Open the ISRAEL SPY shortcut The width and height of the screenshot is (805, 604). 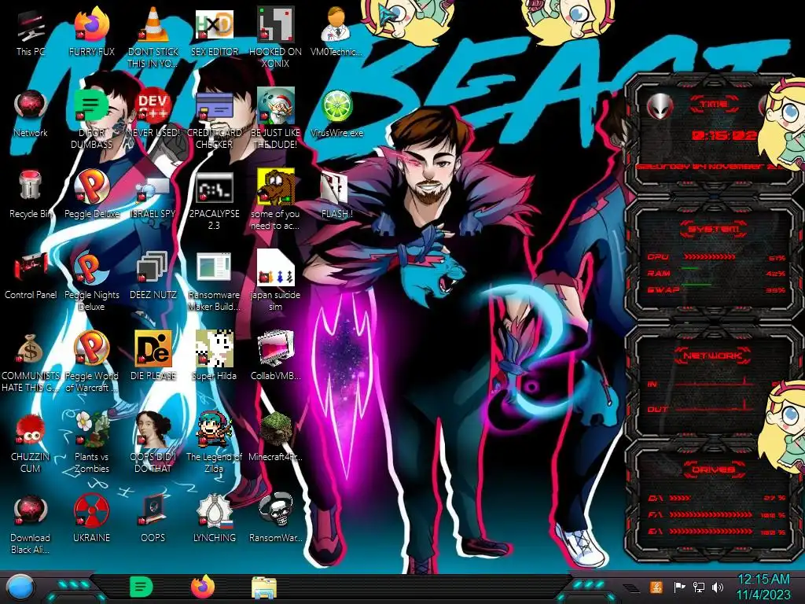tap(153, 189)
